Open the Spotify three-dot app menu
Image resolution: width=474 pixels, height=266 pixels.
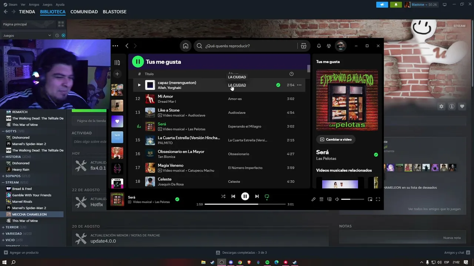115,46
